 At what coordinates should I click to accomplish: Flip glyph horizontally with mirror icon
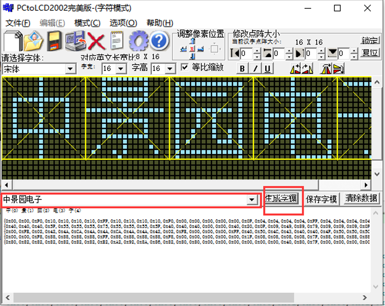click(326, 69)
